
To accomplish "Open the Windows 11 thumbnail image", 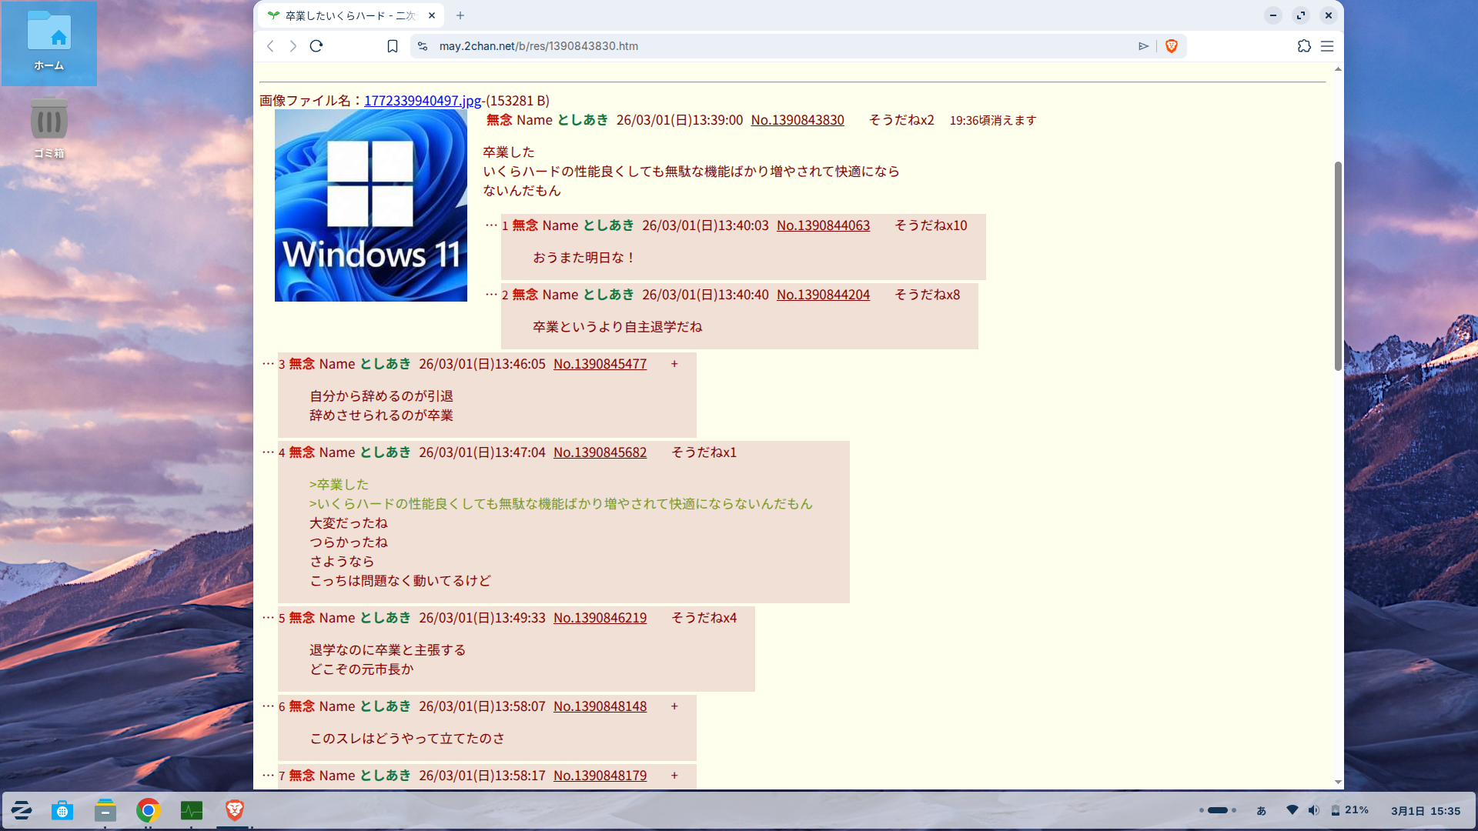I will pos(370,205).
